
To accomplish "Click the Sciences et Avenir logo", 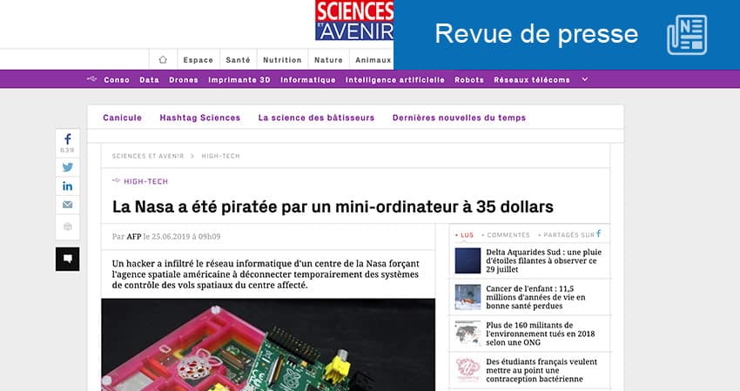I will (x=354, y=20).
